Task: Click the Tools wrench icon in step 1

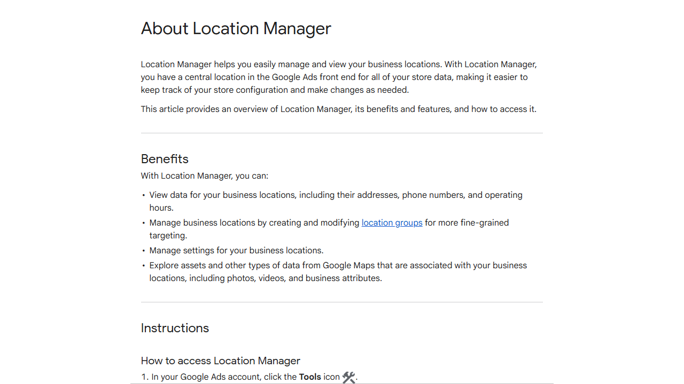Action: tap(349, 377)
